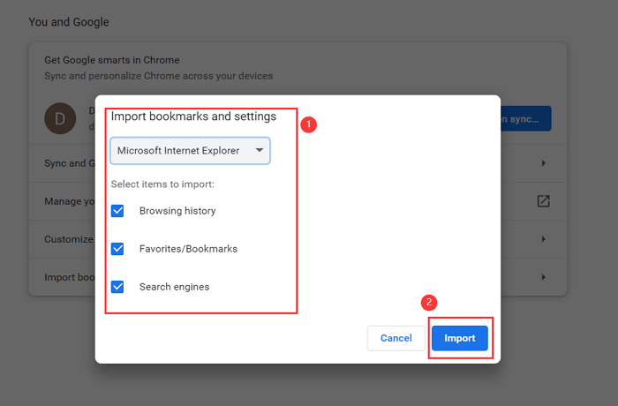The image size is (618, 406).
Task: Click the profile avatar with letter D
Action: pos(60,118)
